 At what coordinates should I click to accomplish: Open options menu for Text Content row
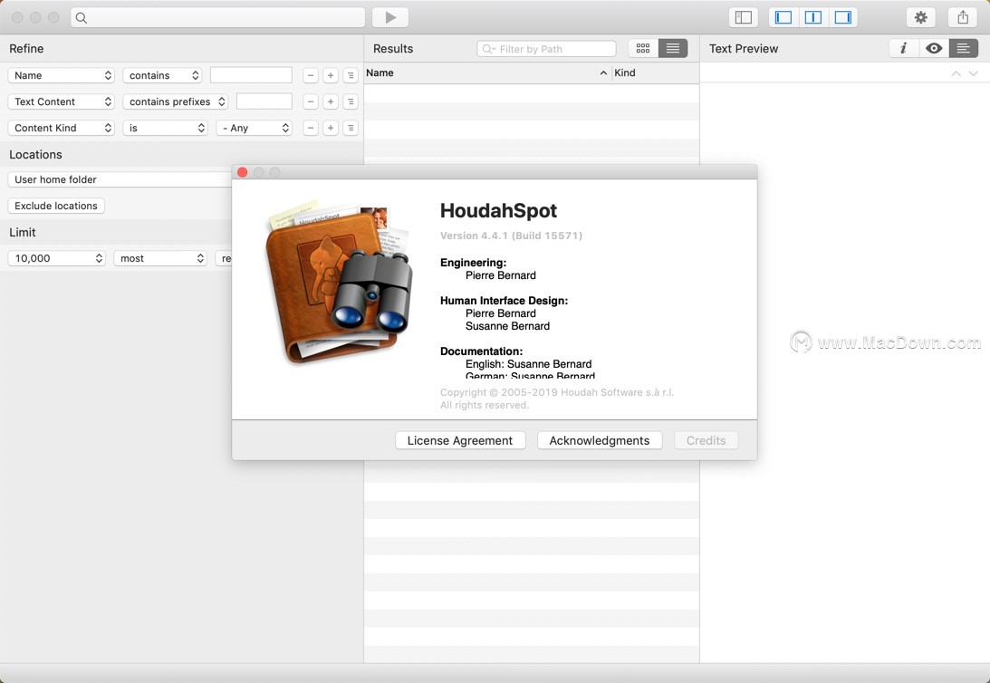(x=351, y=101)
